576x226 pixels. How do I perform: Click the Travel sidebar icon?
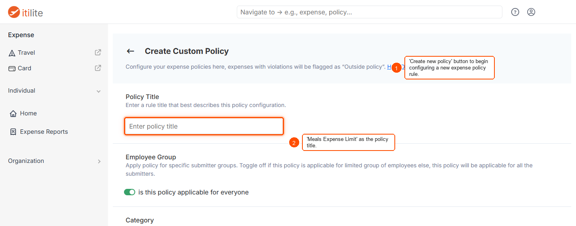(12, 53)
